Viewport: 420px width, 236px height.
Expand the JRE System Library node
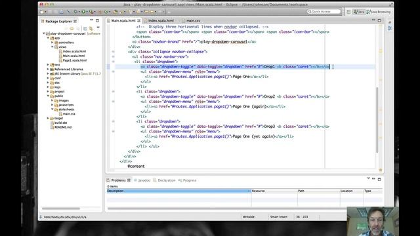48,73
